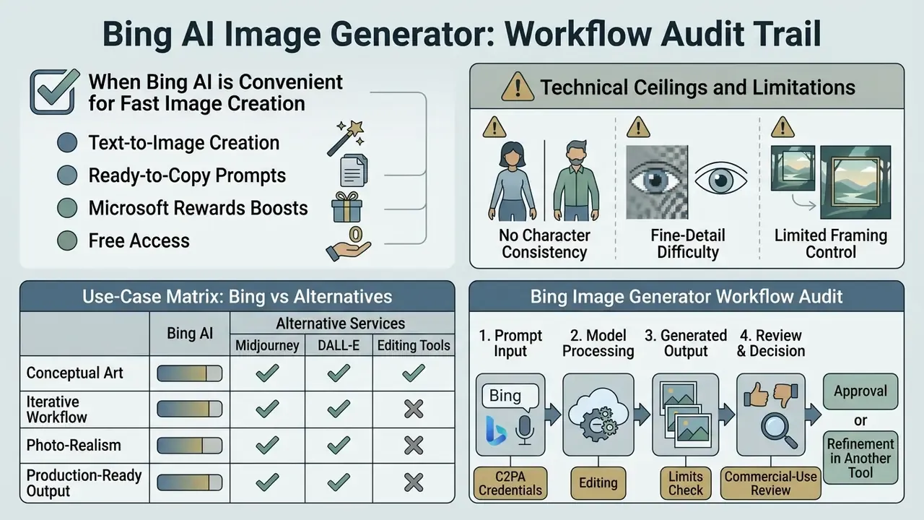
Task: Click the warning triangle above the pixelated eye
Action: pyautogui.click(x=638, y=128)
